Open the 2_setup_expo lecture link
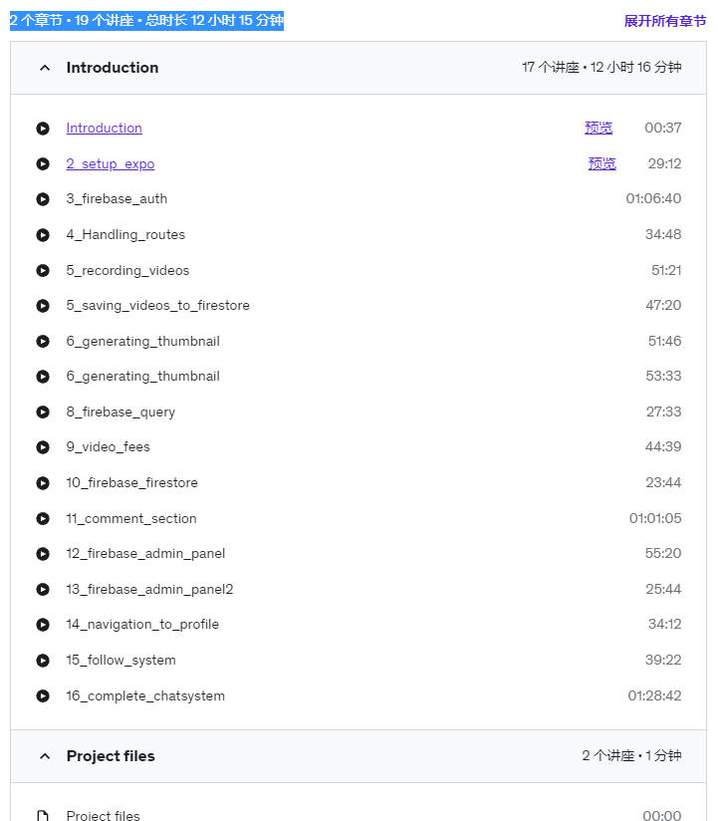 coord(111,163)
